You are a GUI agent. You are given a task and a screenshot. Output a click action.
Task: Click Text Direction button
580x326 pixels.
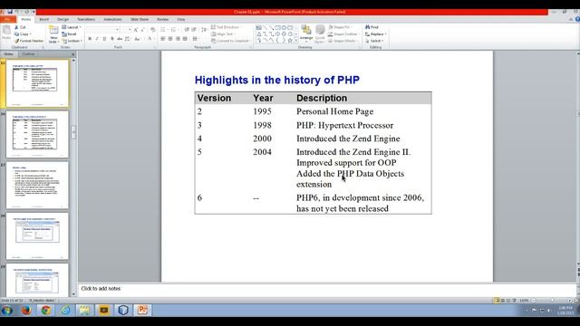(x=227, y=27)
